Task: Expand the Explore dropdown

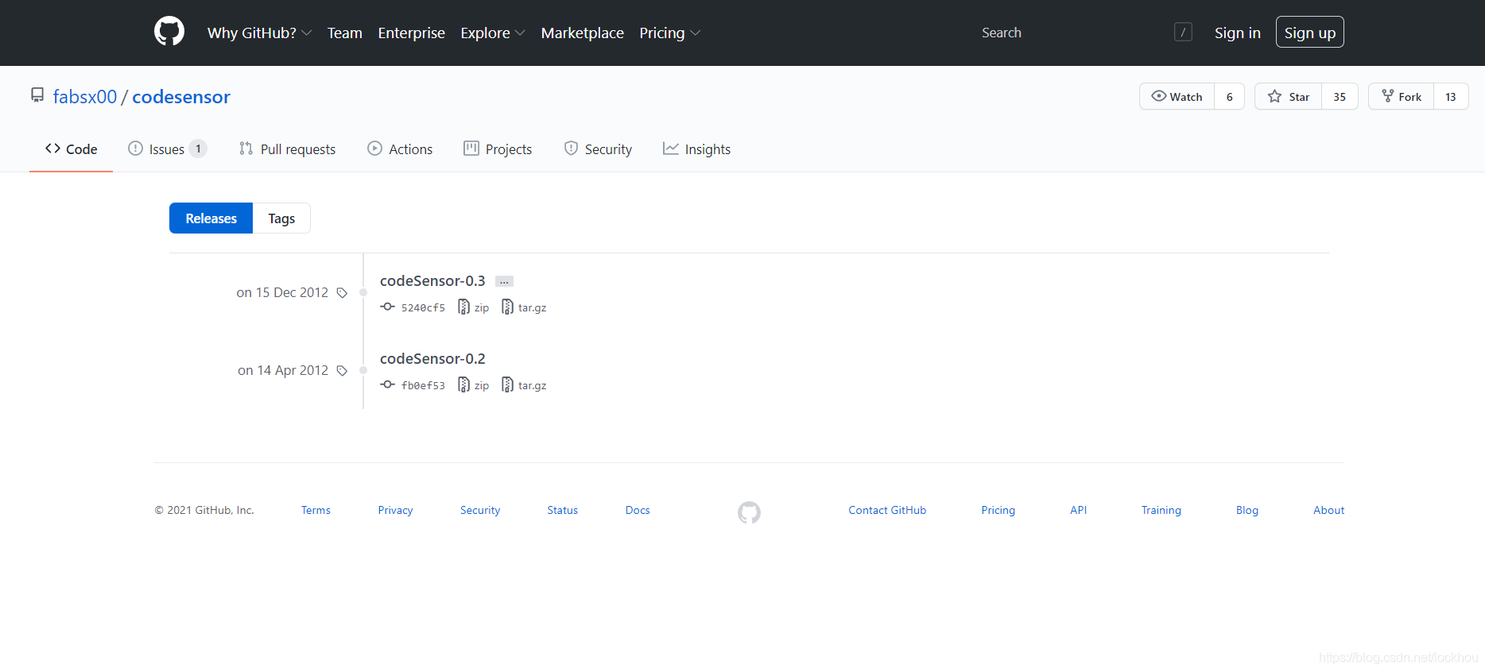Action: 493,33
